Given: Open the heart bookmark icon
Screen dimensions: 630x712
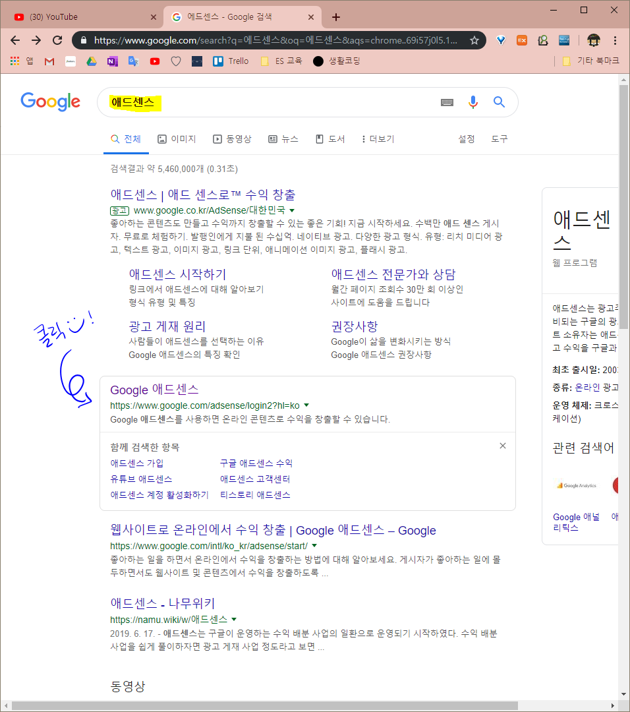Looking at the screenshot, I should (x=176, y=61).
